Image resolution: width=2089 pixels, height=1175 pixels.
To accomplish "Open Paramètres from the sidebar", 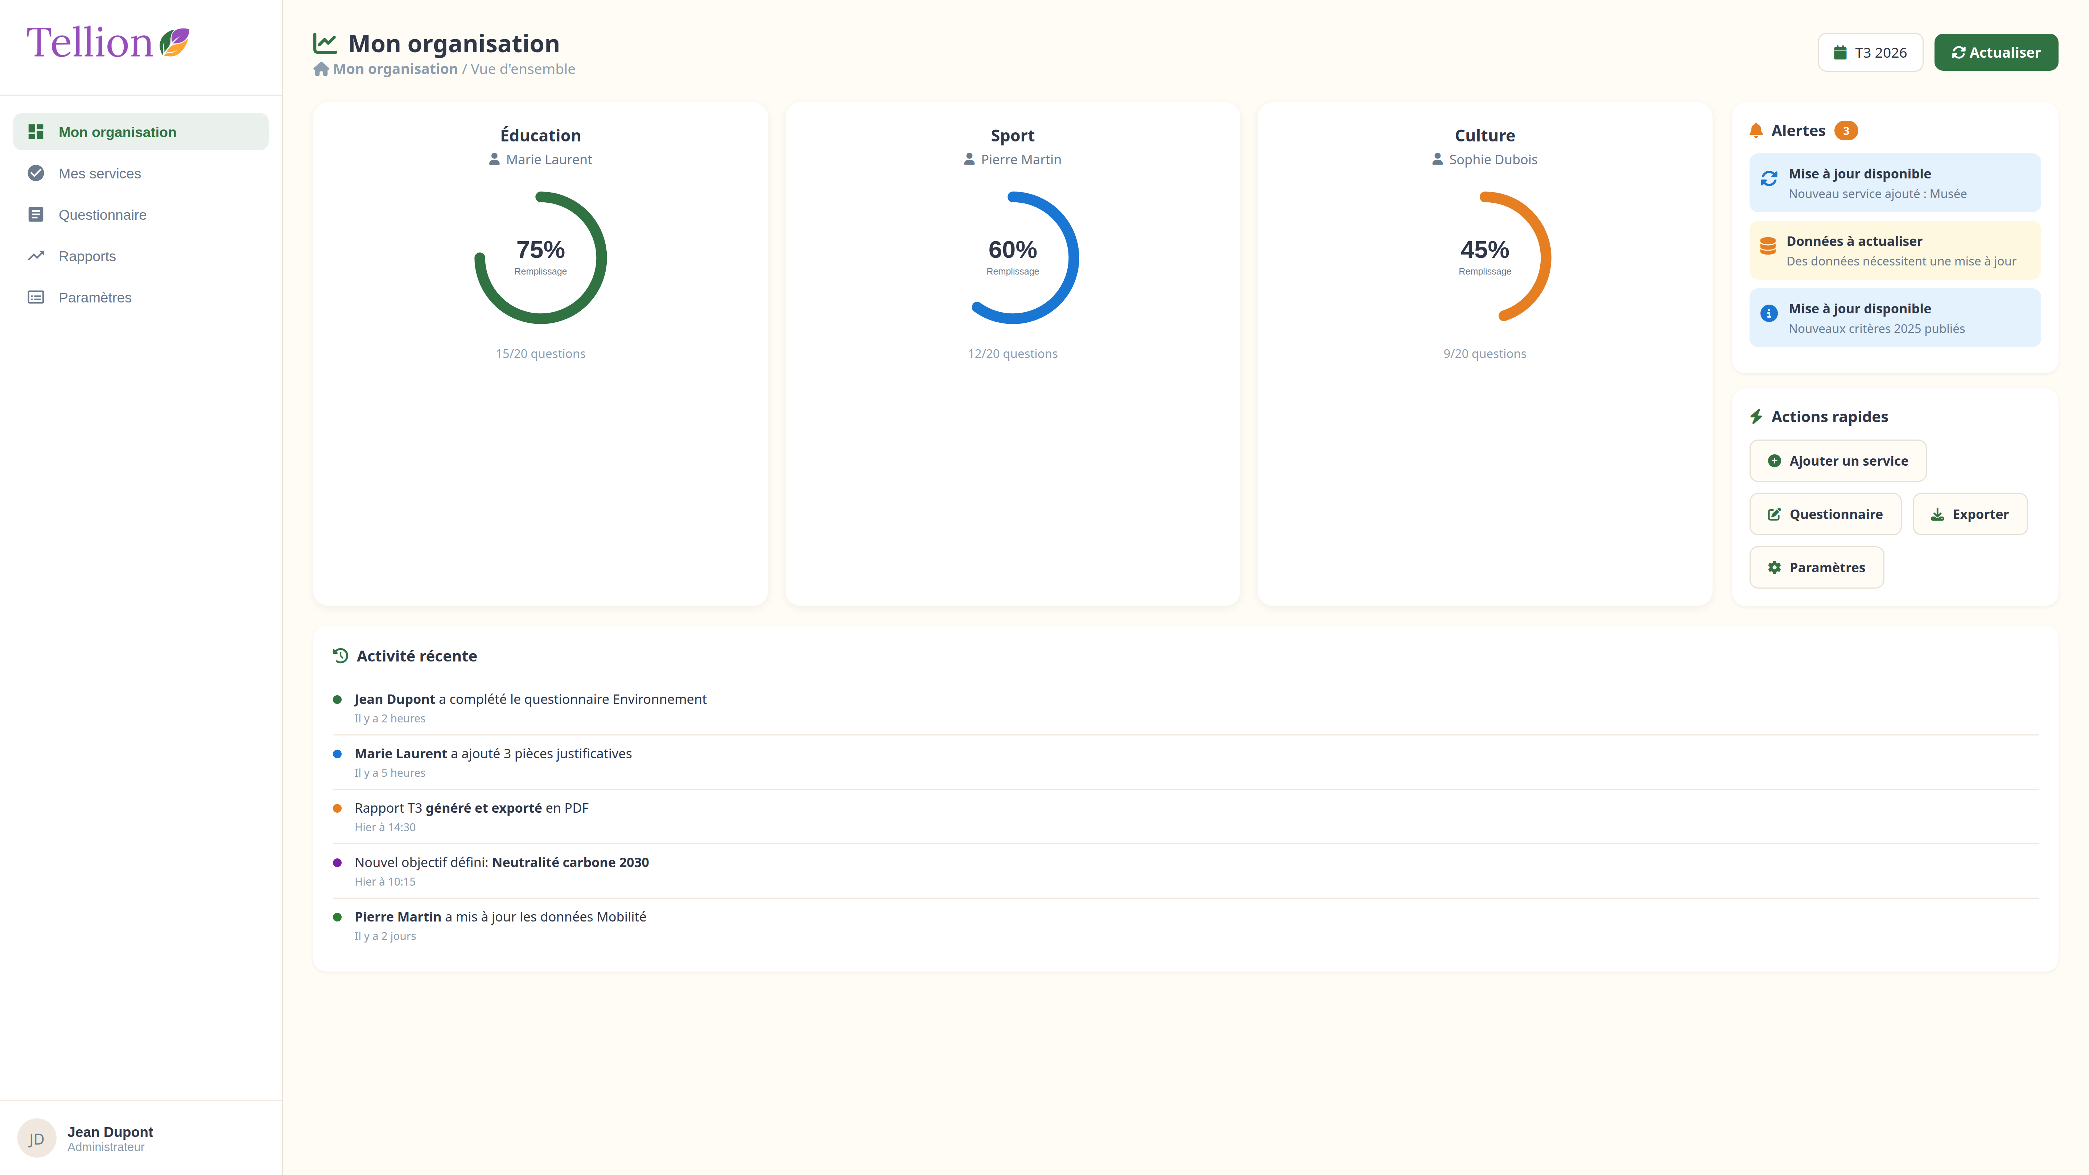I will [141, 297].
